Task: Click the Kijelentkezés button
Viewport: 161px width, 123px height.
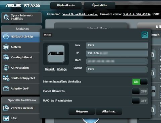Action: pos(66,5)
